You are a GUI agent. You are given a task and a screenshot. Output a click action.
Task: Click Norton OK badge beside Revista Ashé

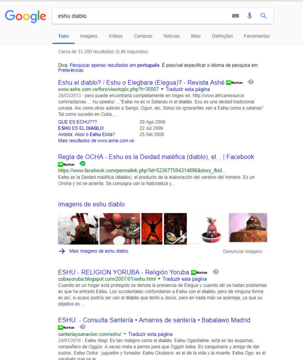pyautogui.click(x=234, y=83)
